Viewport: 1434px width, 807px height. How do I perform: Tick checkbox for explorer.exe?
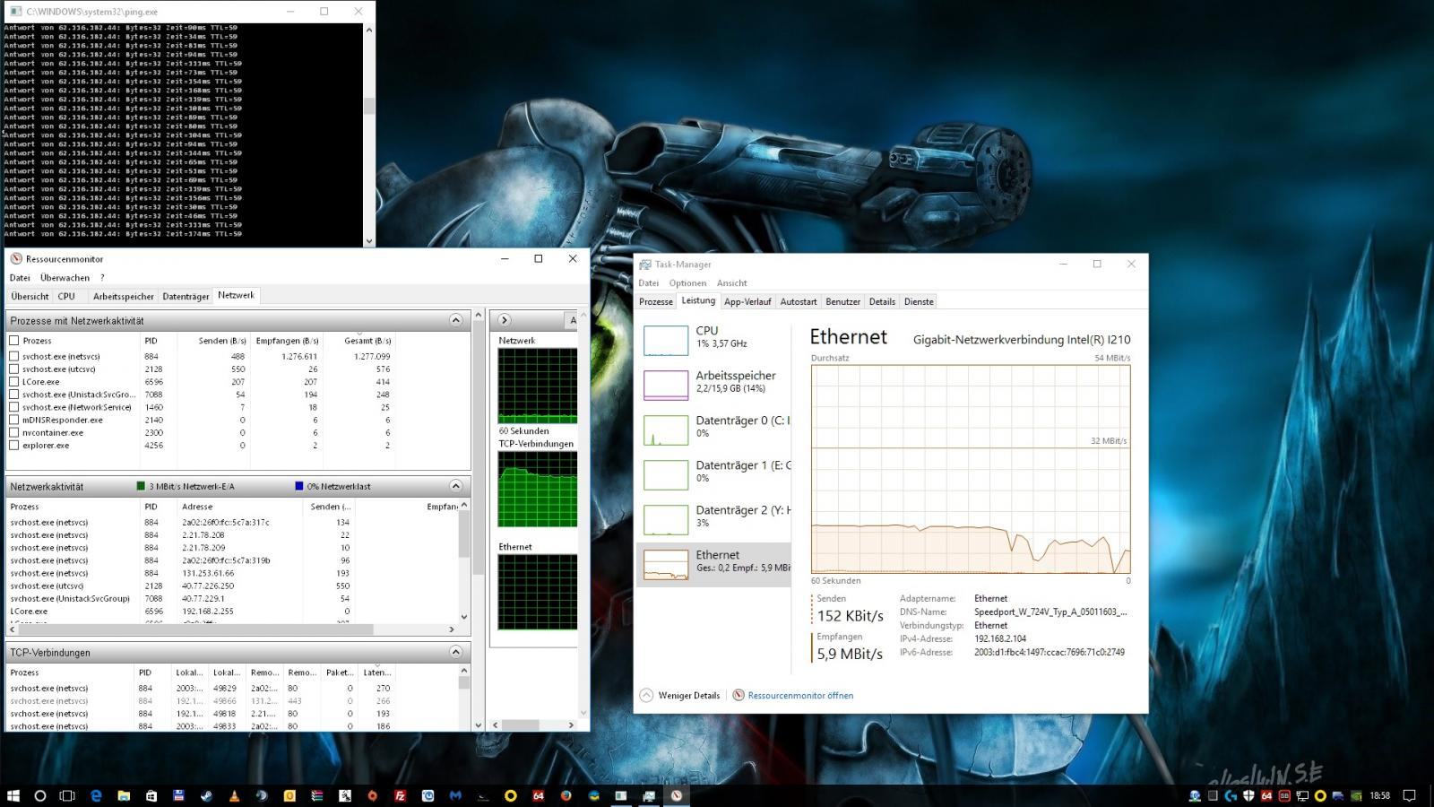point(14,445)
